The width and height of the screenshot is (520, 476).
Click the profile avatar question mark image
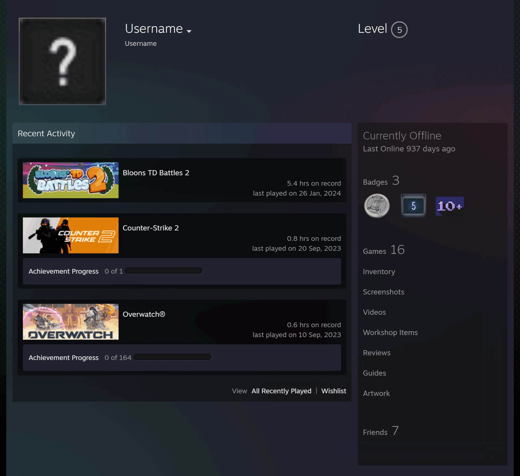(x=62, y=61)
